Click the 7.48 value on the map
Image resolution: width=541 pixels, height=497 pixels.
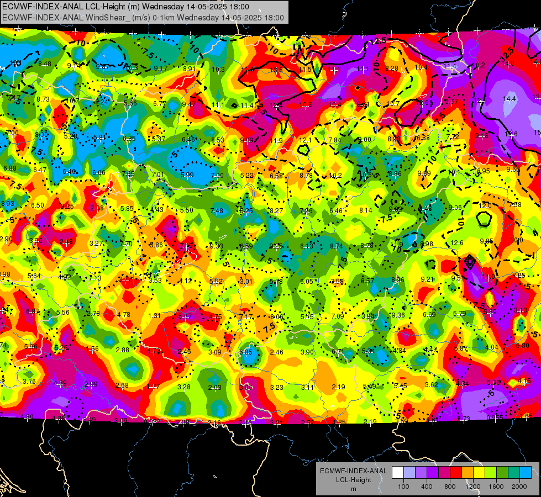pyautogui.click(x=217, y=210)
